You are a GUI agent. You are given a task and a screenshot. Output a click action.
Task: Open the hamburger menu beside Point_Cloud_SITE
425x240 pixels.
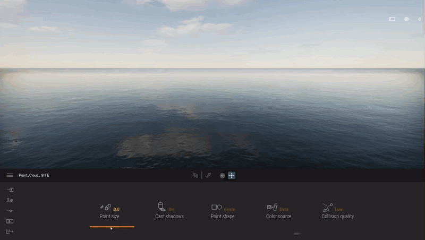point(10,175)
